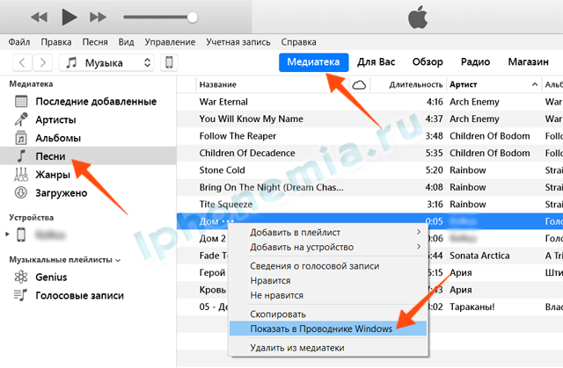Screen dimensions: 563x368
Task: Choose Показать в Проводнике Windows
Action: click(x=328, y=328)
